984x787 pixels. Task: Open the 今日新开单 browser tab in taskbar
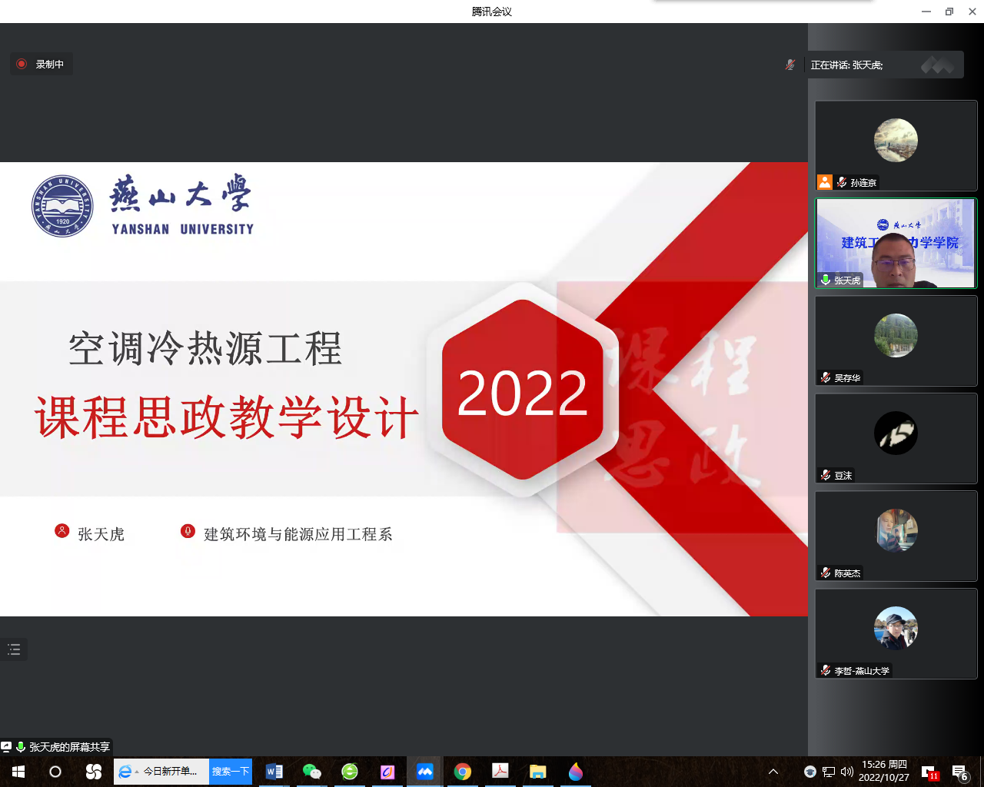[x=161, y=772]
